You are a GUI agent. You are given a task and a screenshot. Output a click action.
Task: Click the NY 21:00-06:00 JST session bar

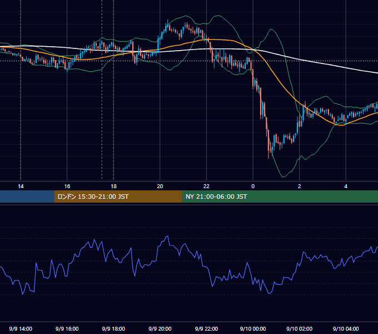280,197
